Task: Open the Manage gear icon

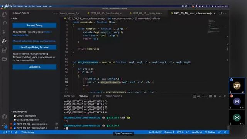Action: [4, 125]
